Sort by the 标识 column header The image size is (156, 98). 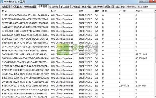pos(64,11)
